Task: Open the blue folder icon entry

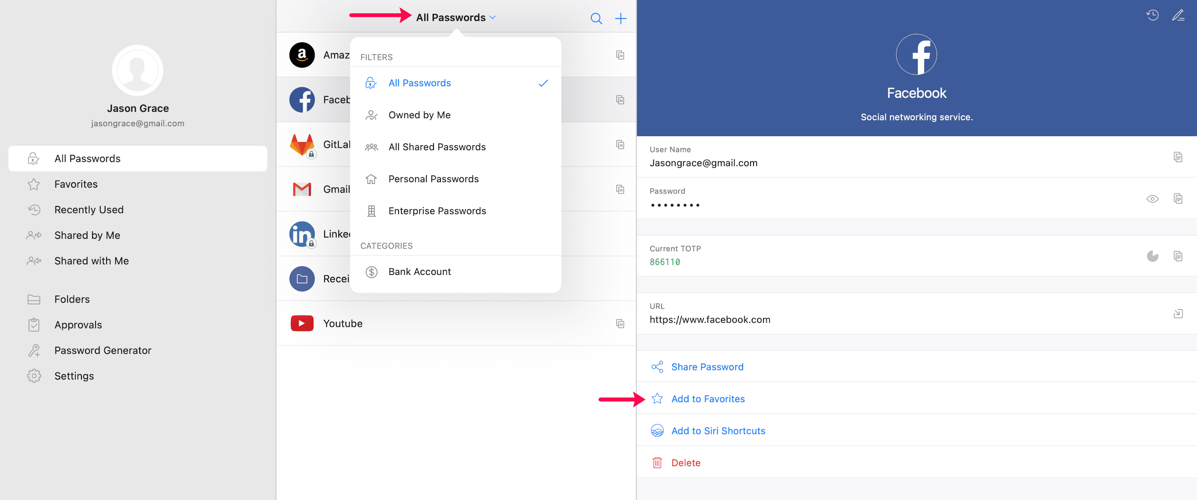Action: [x=302, y=279]
